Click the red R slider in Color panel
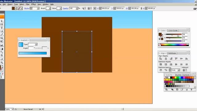This screenshot has height=111, width=197. point(174,34)
